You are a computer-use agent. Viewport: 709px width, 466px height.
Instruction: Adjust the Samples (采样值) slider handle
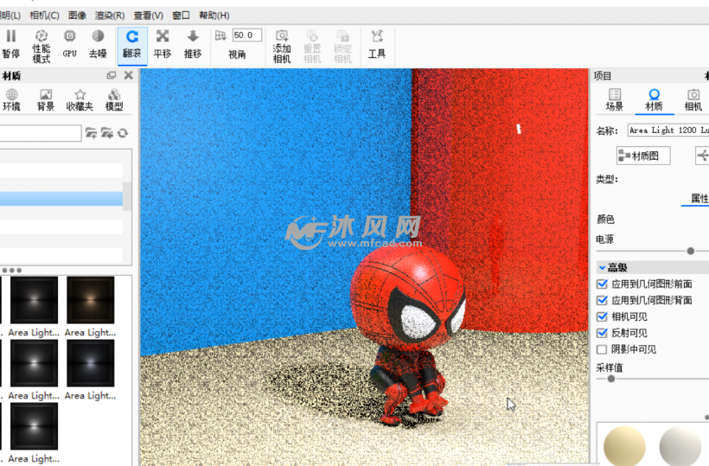coord(611,379)
